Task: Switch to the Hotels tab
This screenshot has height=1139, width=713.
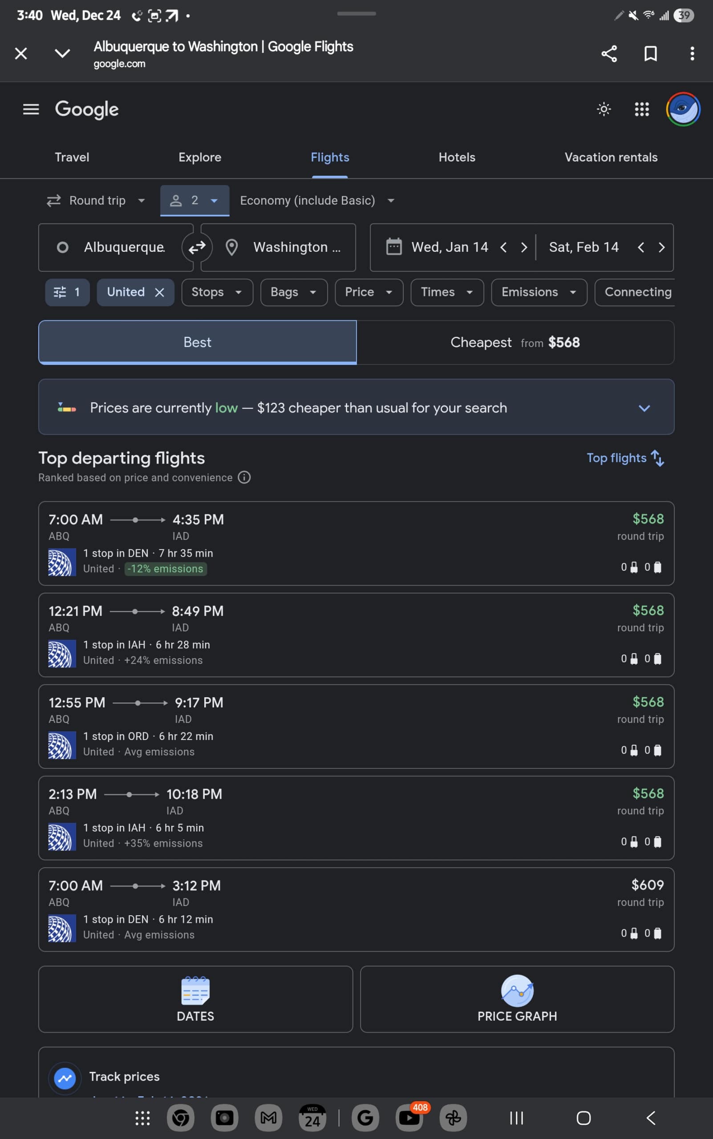Action: [x=457, y=158]
